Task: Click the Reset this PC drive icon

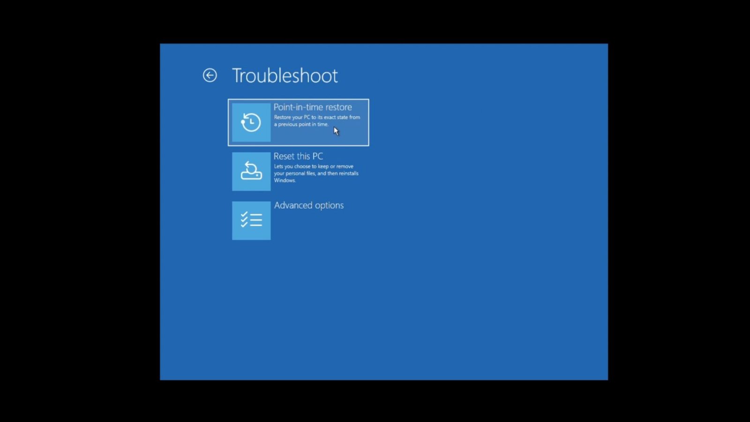Action: 251,172
